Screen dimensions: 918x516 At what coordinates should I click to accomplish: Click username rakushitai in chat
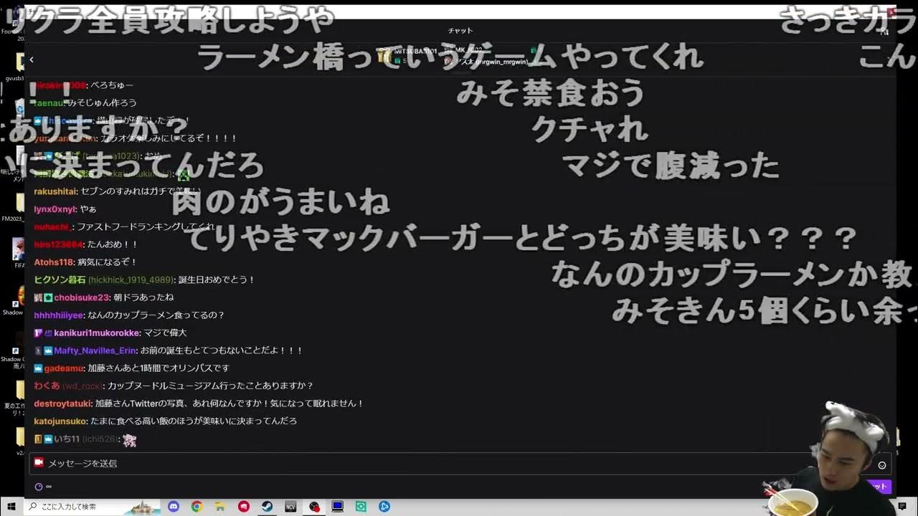(x=55, y=191)
